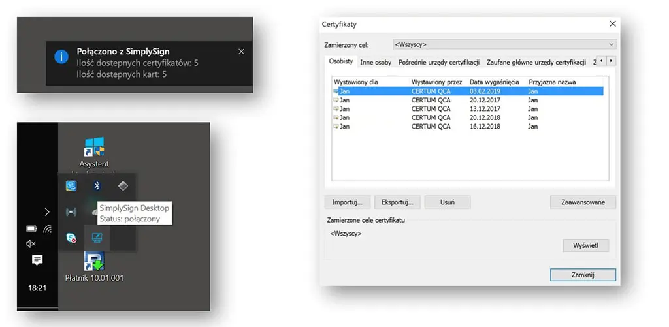Open the SimplySign Desktop tray icon
Screen dimensions: 669x327
coord(97,238)
